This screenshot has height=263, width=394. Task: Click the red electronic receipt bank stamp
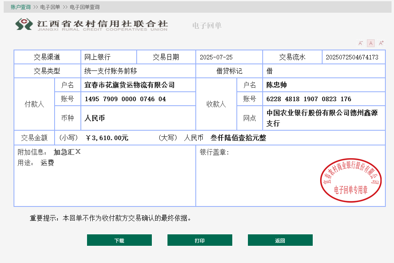[351, 180]
